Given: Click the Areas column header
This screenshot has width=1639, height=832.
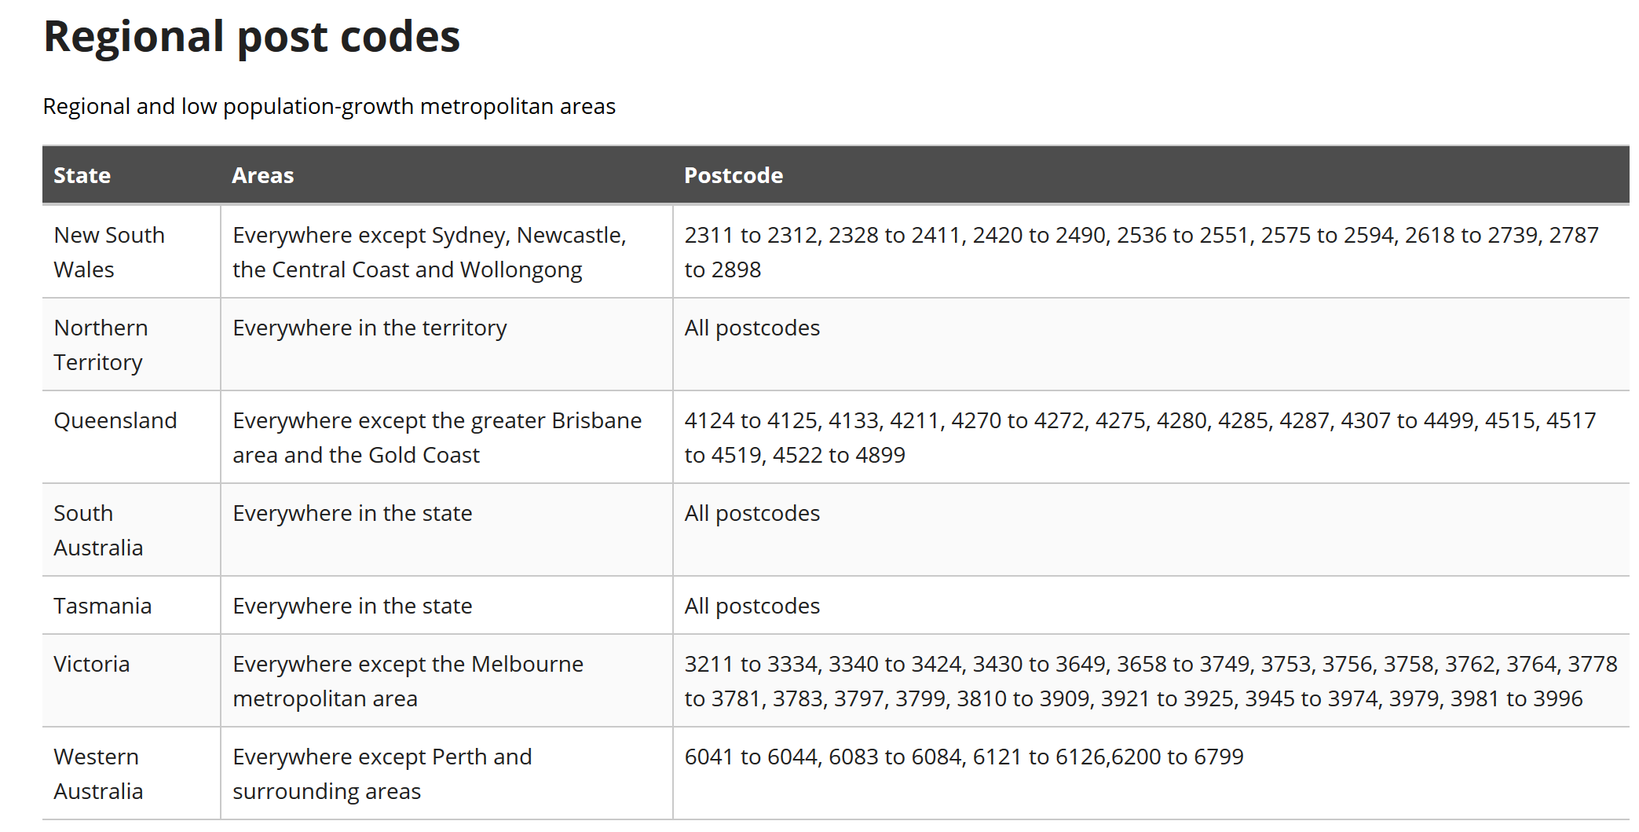Looking at the screenshot, I should 447,175.
